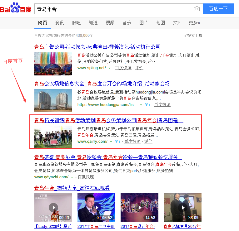Play the 36:09 video thumbnail
Viewport: 239px width, 231px height.
click(182, 207)
